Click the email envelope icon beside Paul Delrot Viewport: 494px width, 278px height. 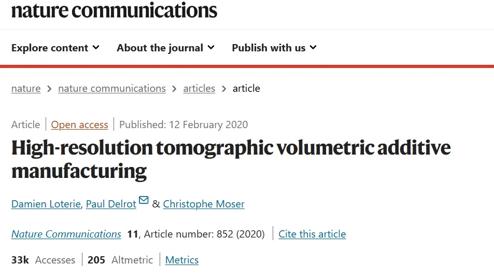point(144,200)
